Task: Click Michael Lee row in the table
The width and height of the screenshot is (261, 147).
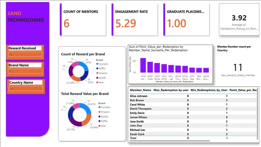Action: 193,130
